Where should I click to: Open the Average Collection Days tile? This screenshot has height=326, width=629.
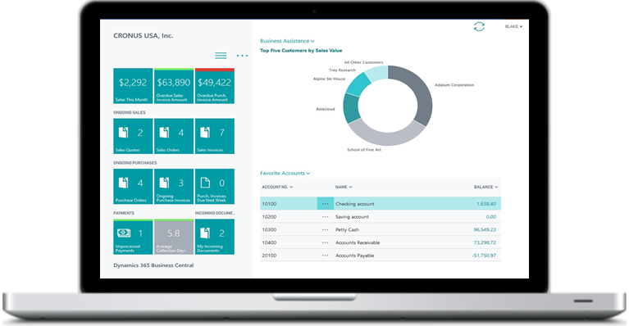[174, 237]
